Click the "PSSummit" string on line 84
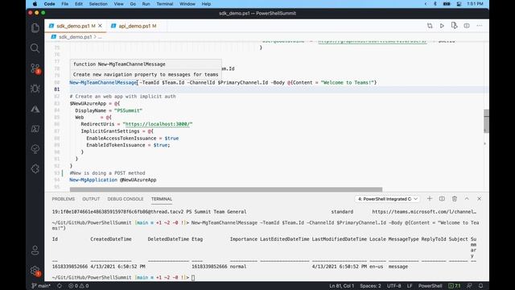 point(128,110)
